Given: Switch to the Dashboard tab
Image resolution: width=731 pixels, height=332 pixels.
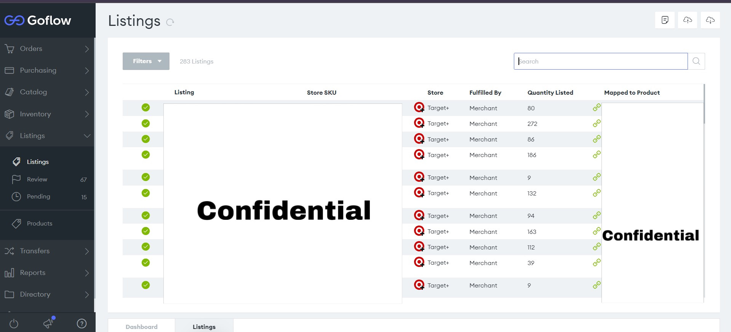Looking at the screenshot, I should coord(141,327).
